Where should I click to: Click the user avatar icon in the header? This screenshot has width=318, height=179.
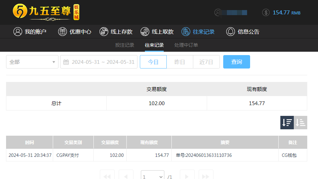coord(217,12)
